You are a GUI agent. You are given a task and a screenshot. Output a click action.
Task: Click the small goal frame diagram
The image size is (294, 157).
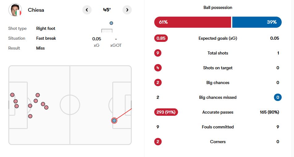[107, 30]
